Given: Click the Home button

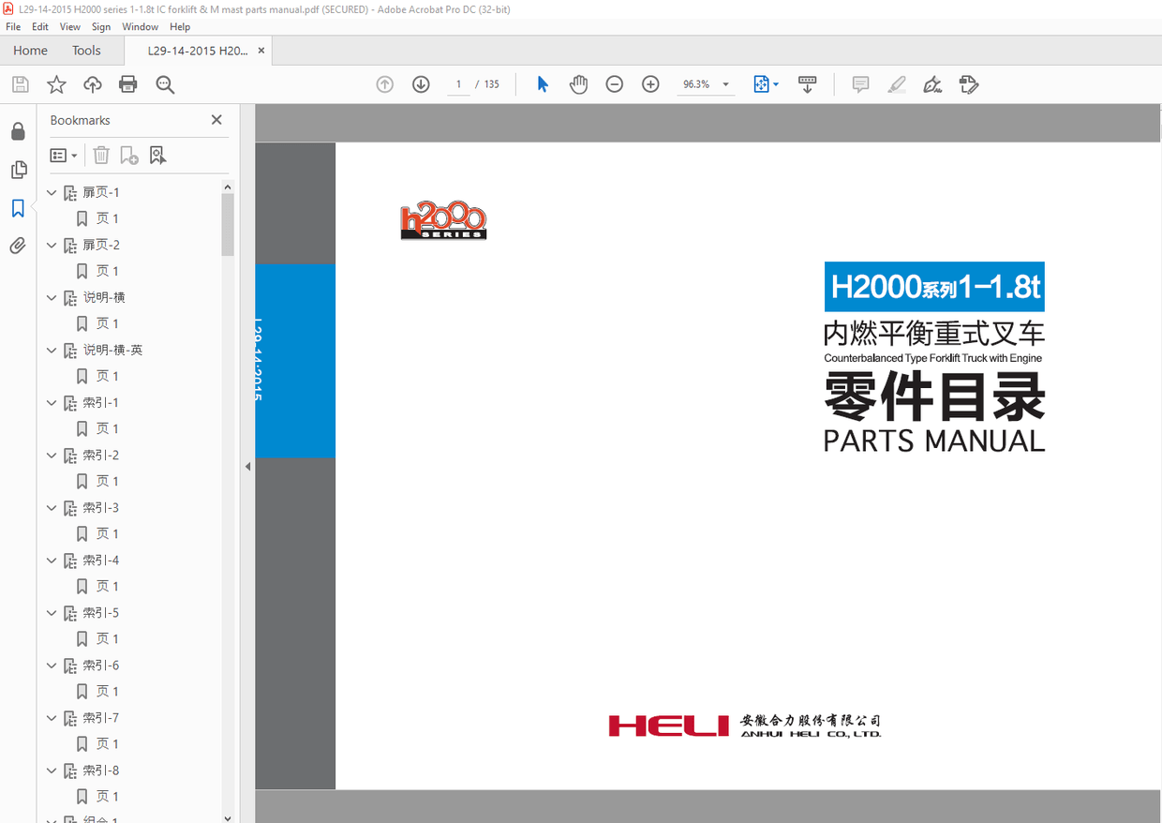Looking at the screenshot, I should pyautogui.click(x=30, y=50).
